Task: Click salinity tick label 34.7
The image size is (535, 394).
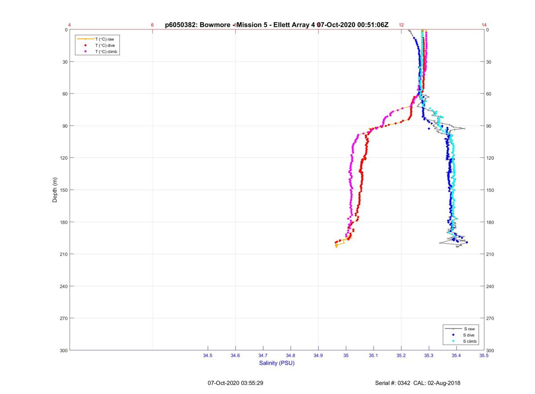Action: [263, 355]
